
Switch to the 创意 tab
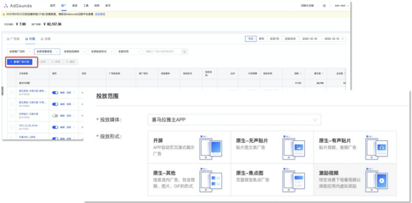46,39
